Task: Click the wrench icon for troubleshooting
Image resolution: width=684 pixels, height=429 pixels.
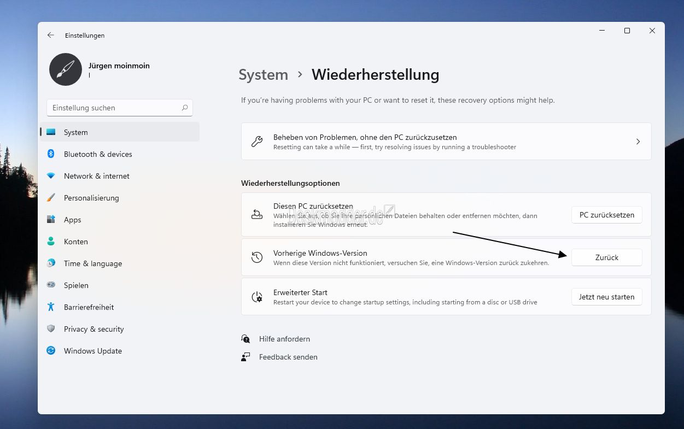Action: click(x=257, y=142)
